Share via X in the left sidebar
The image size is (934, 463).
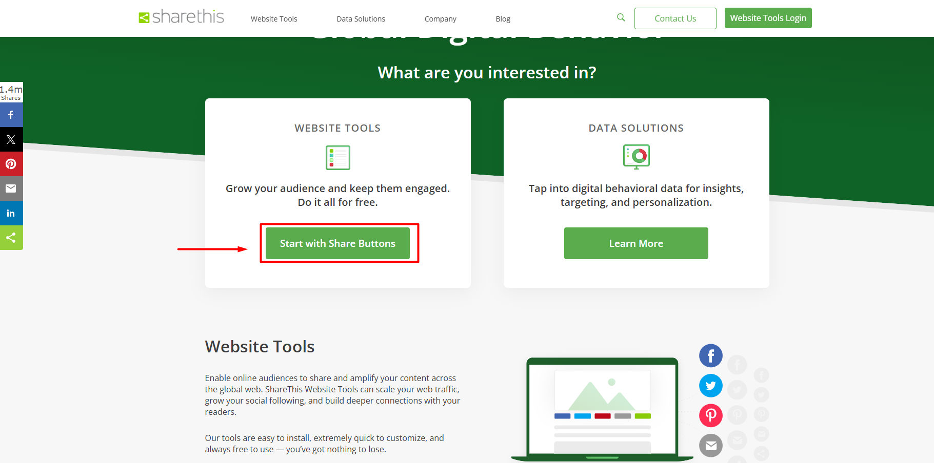[x=11, y=139]
